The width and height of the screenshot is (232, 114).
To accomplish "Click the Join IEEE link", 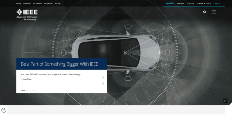I will [x=170, y=3].
